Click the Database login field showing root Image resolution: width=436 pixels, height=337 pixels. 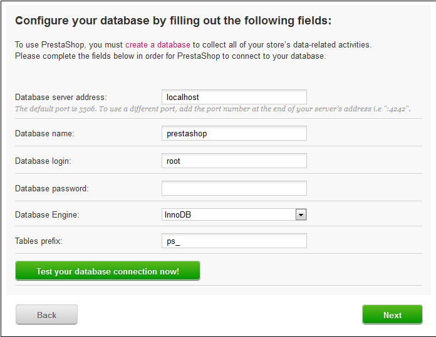point(234,161)
